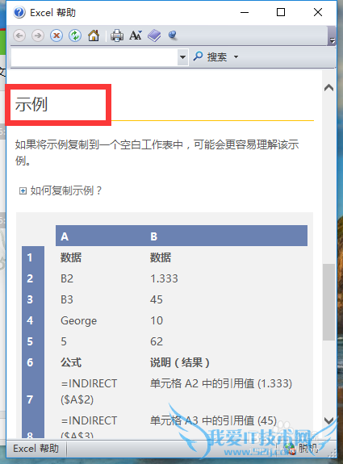Open the 搜索 scope dropdown arrow
This screenshot has width=343, height=464.
(x=236, y=56)
